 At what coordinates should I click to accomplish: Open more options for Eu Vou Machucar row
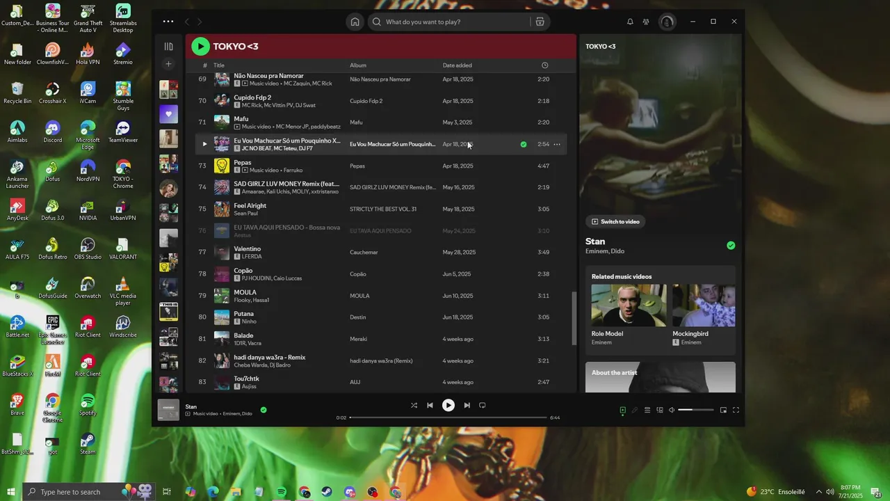click(x=557, y=144)
